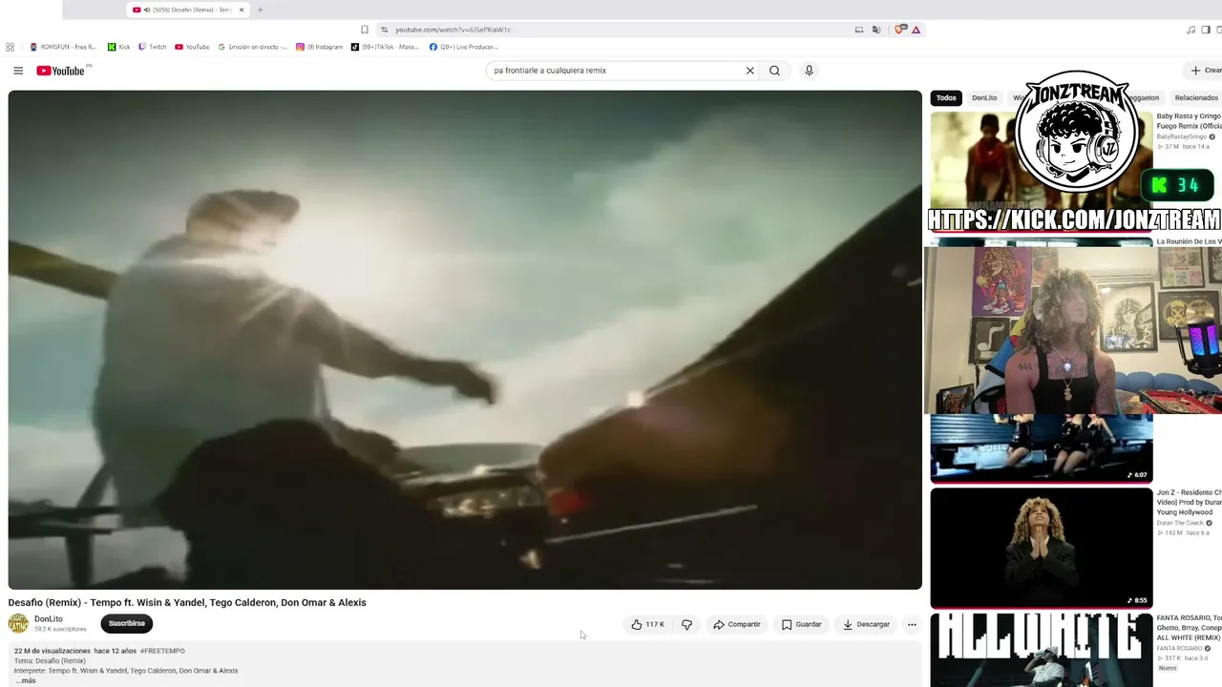
Task: Go to YouTube home via the logo
Action: [x=62, y=71]
